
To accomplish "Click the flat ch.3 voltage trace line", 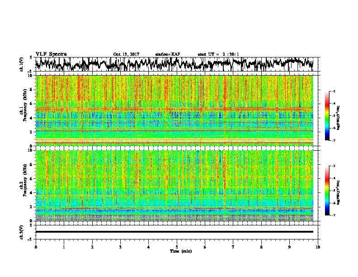I will coord(174,232).
